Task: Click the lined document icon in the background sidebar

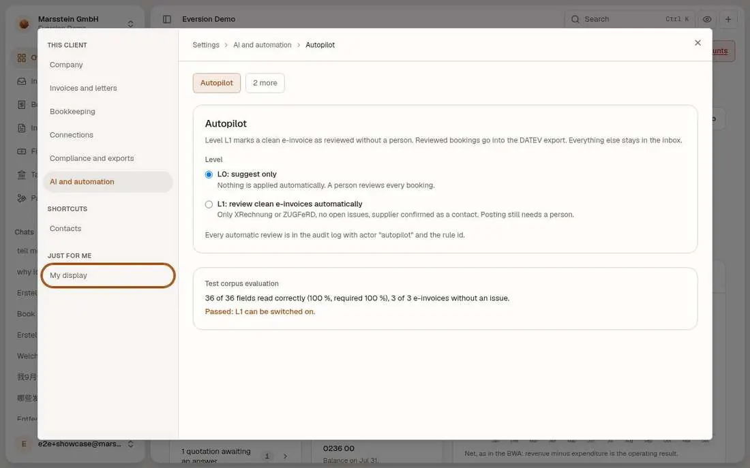Action: click(x=22, y=127)
